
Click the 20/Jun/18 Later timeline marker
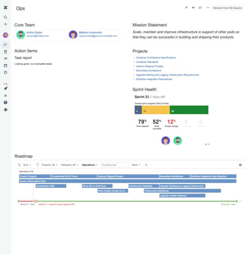tap(237, 201)
